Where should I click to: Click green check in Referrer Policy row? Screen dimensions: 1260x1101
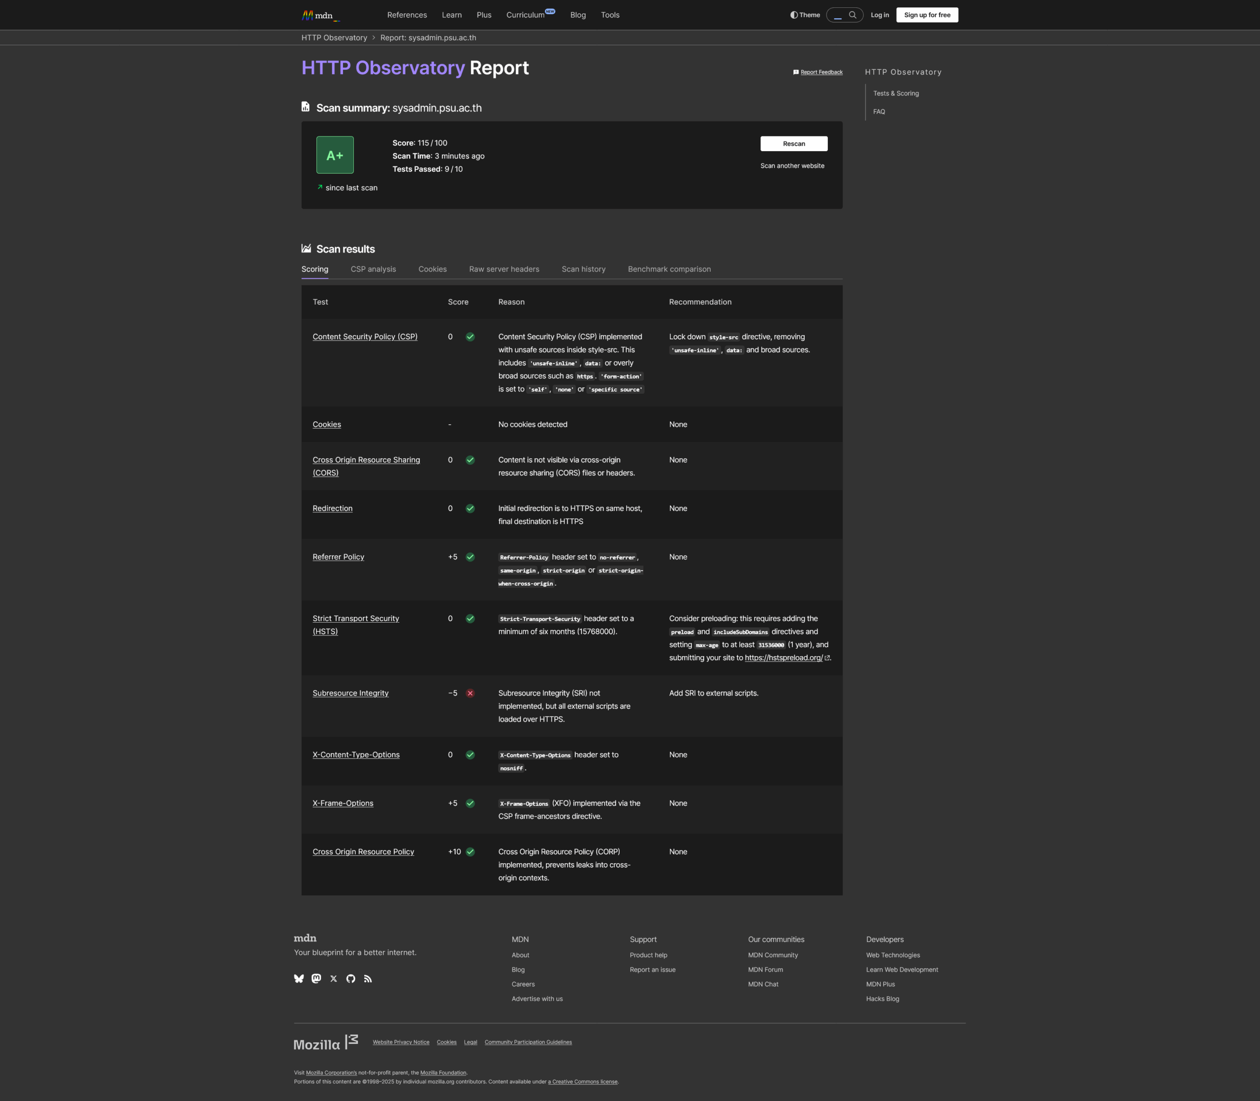(x=470, y=557)
